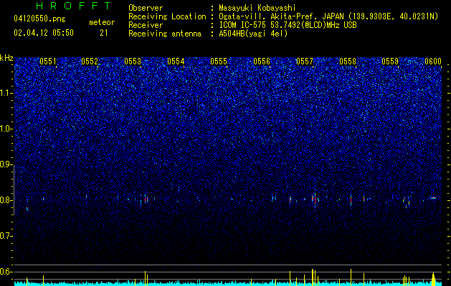Click the 0553 time marker
This screenshot has width=451, height=286.
(133, 61)
